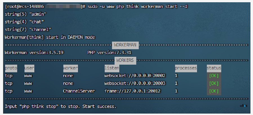Click the listen column header

coord(112,68)
